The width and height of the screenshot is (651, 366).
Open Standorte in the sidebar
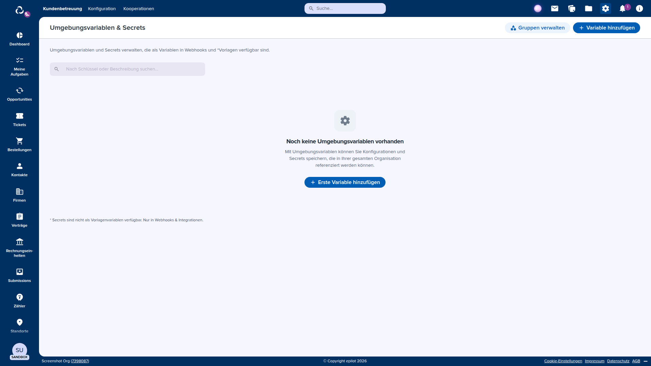(19, 326)
